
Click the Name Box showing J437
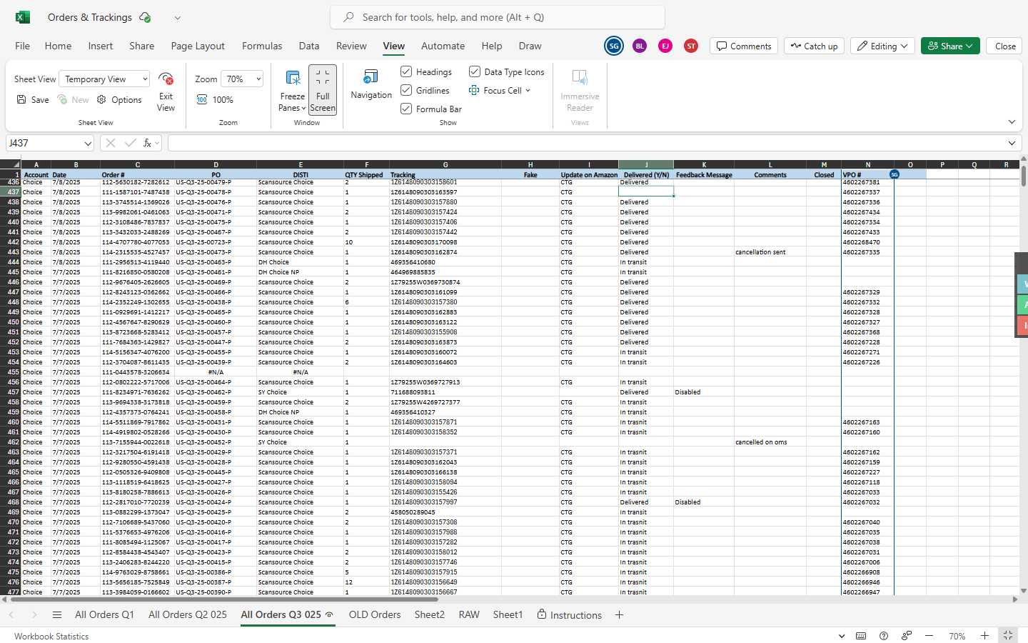(44, 143)
